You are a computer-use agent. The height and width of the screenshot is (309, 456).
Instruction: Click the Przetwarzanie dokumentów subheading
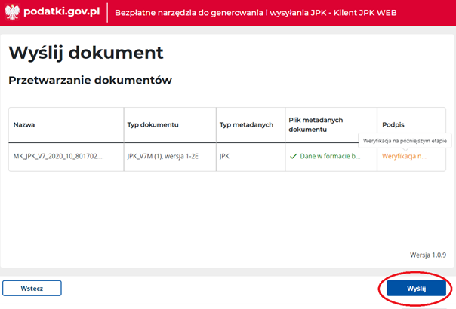[90, 80]
